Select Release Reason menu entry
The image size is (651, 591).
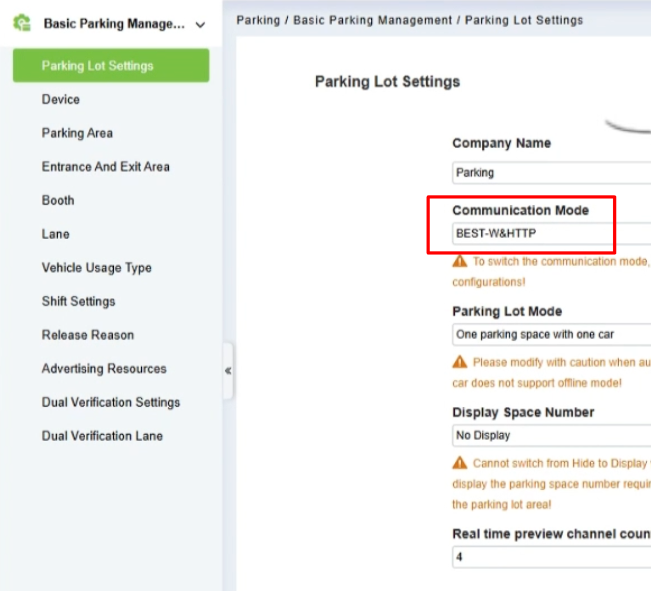point(88,335)
